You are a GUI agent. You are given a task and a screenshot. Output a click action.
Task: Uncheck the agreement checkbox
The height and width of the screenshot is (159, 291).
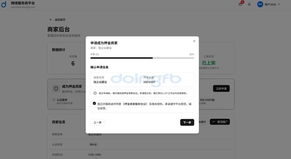[94, 103]
